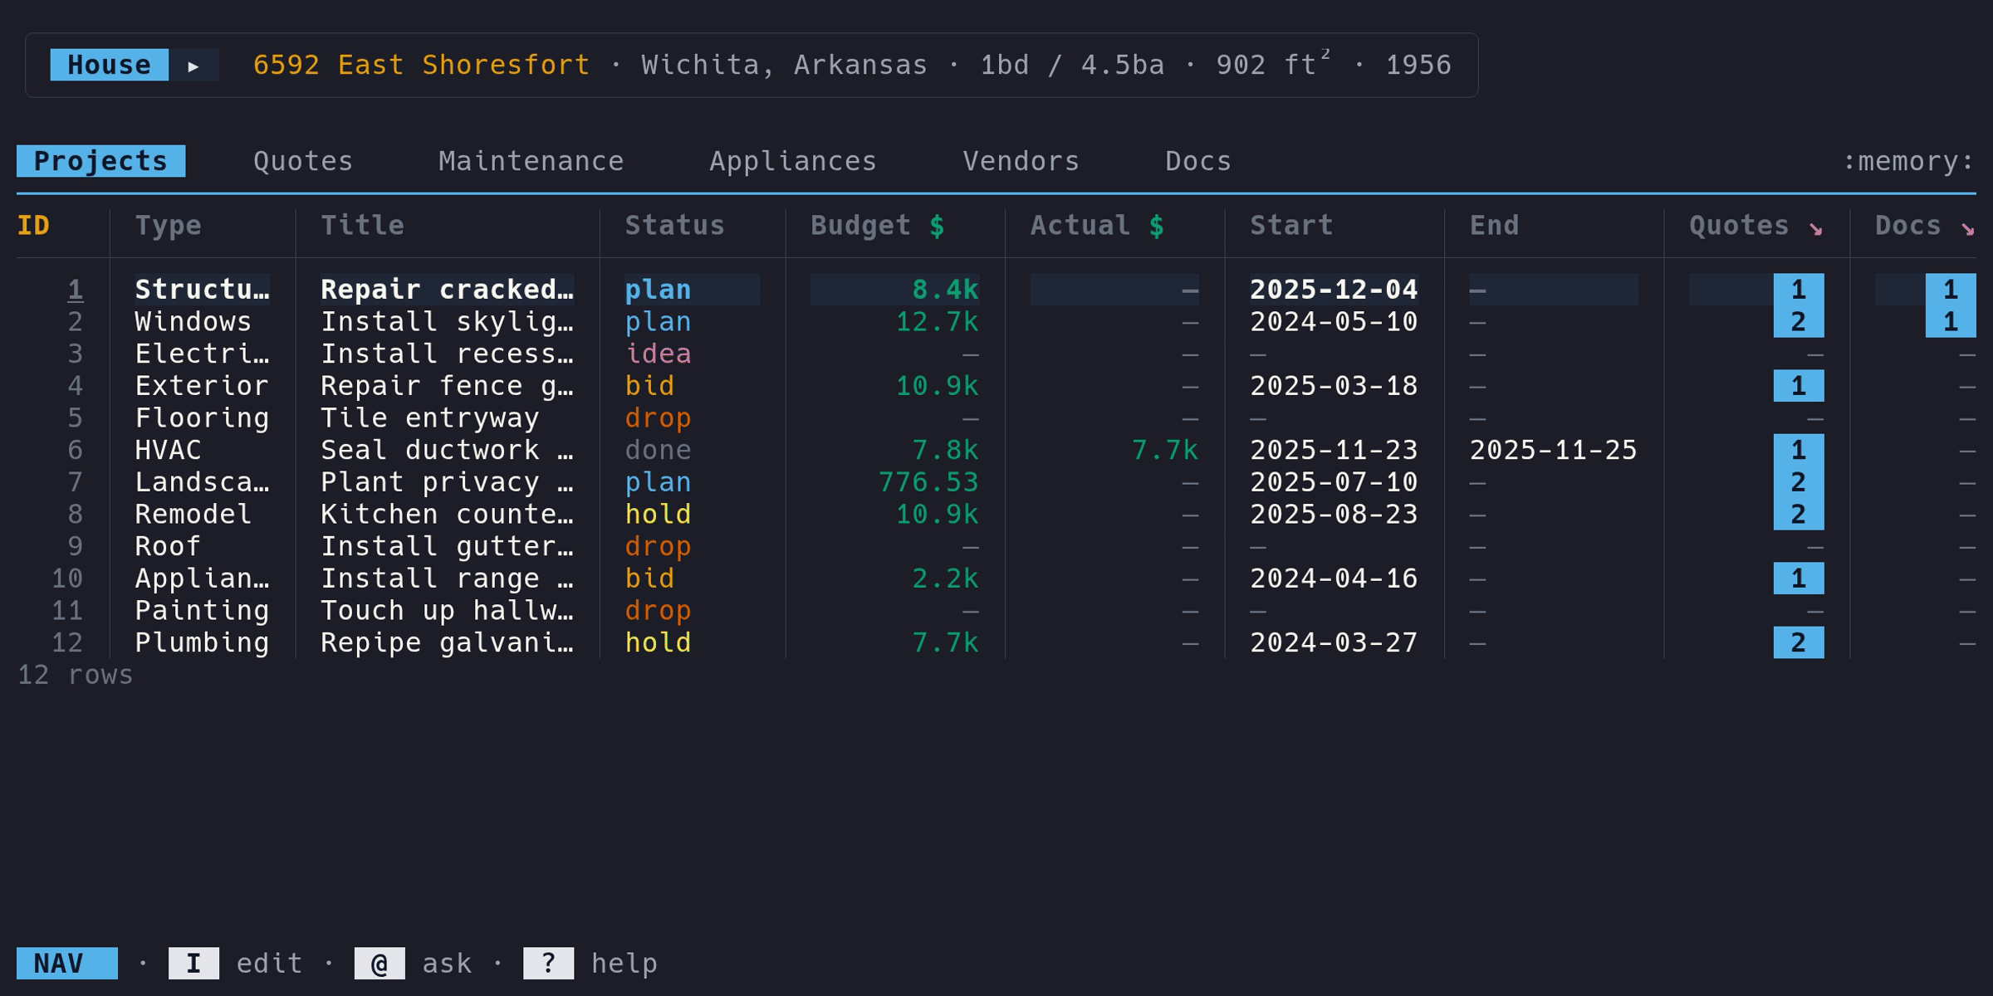The image size is (1993, 996).
Task: Click the 12 rows counter text
Action: click(75, 675)
